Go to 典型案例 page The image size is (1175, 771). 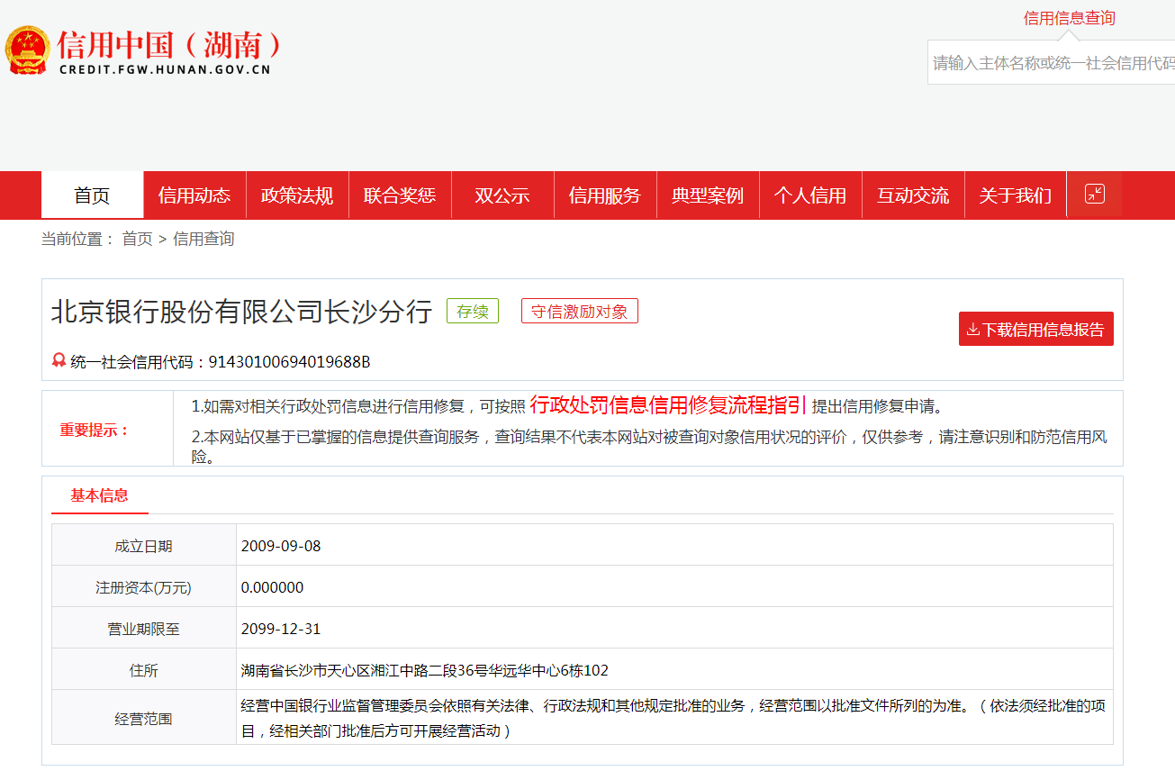coord(708,195)
